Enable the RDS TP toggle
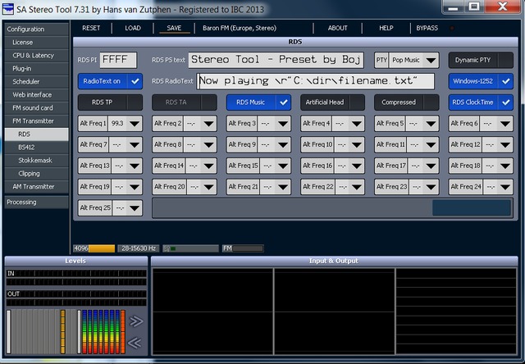525x364 pixels. [110, 102]
